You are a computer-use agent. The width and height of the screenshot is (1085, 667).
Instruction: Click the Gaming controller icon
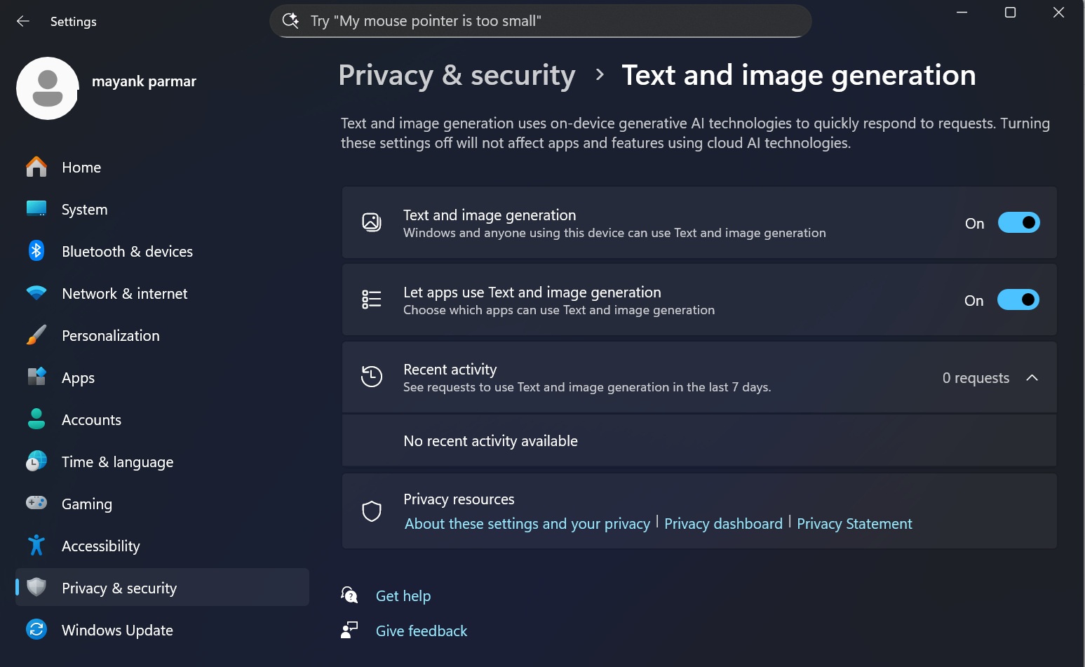pyautogui.click(x=36, y=503)
